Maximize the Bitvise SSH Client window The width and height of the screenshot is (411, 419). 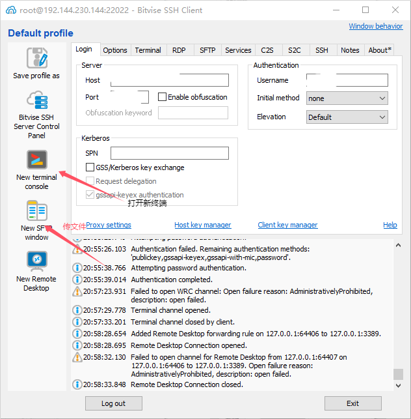point(365,10)
